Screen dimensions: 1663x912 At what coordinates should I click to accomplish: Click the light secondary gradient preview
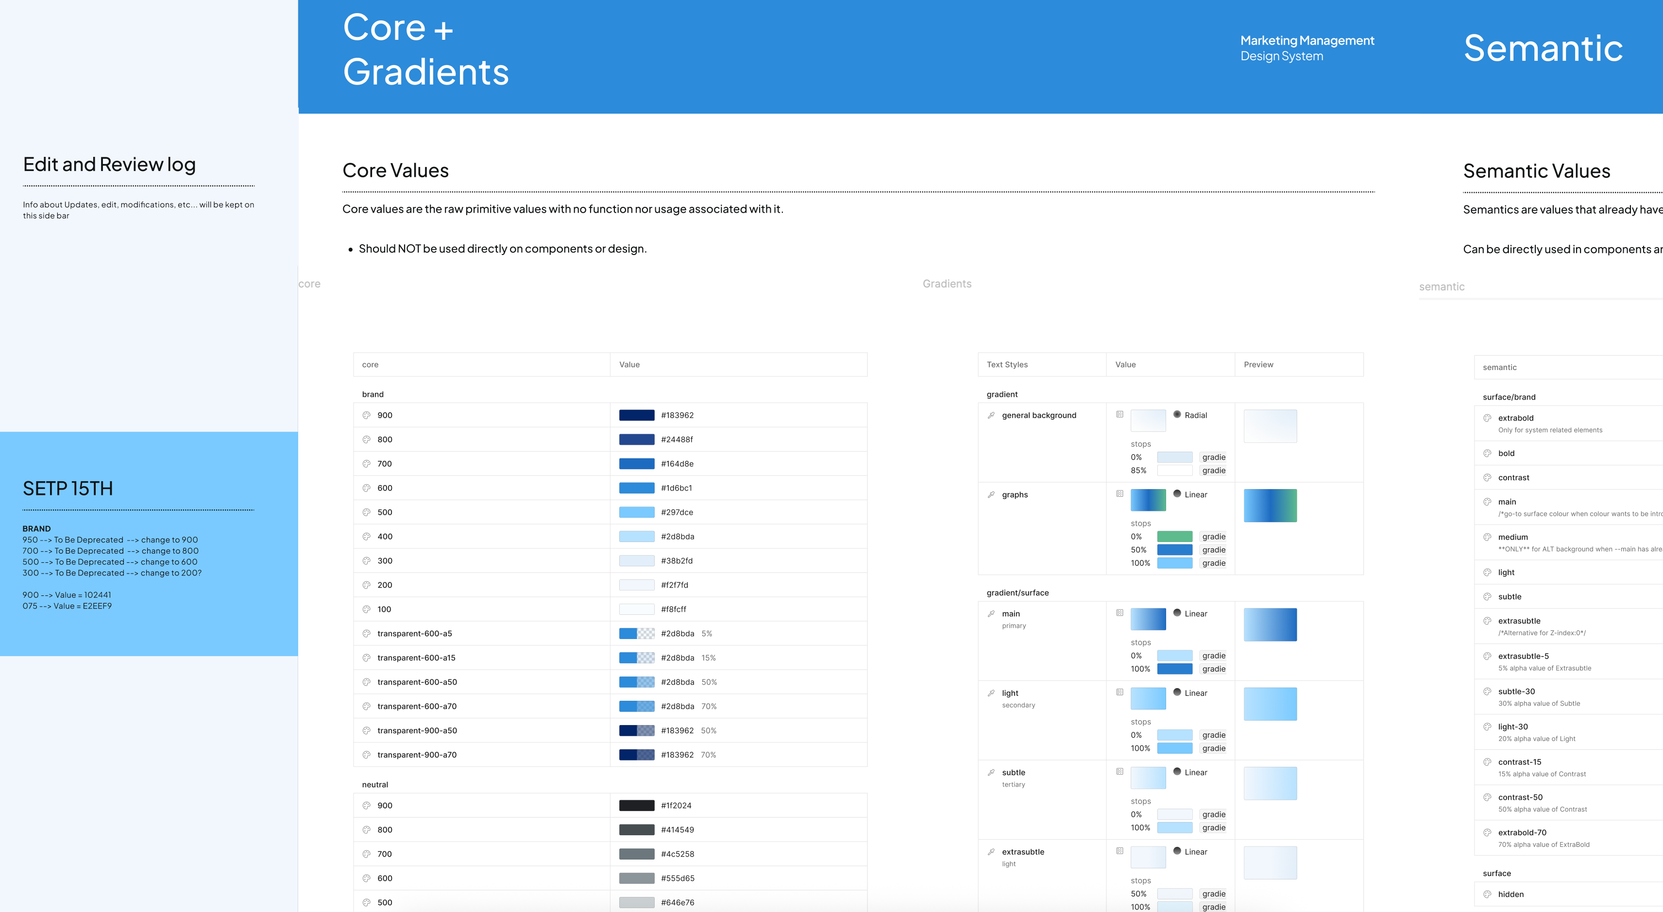[1270, 704]
